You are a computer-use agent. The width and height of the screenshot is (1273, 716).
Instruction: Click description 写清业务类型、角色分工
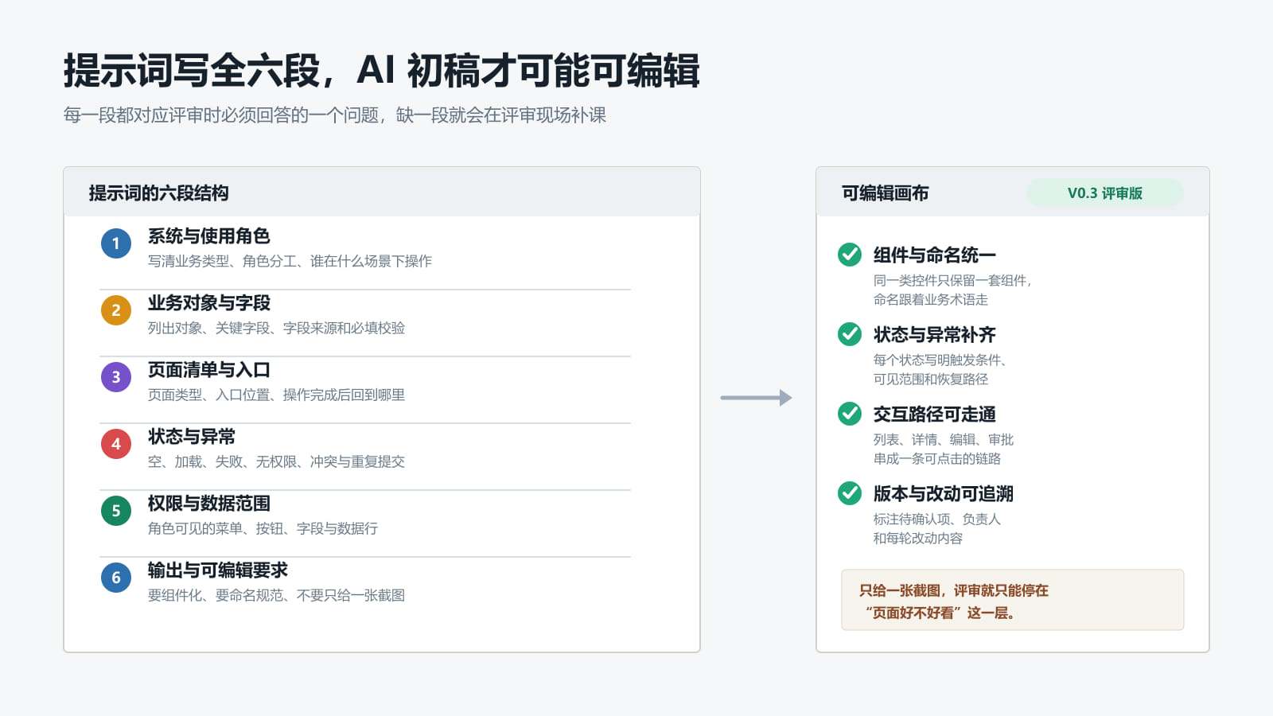click(x=290, y=261)
